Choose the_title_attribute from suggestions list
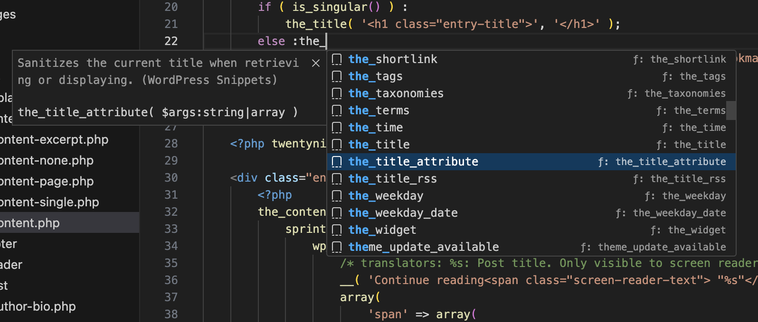Image resolution: width=758 pixels, height=322 pixels. click(413, 162)
